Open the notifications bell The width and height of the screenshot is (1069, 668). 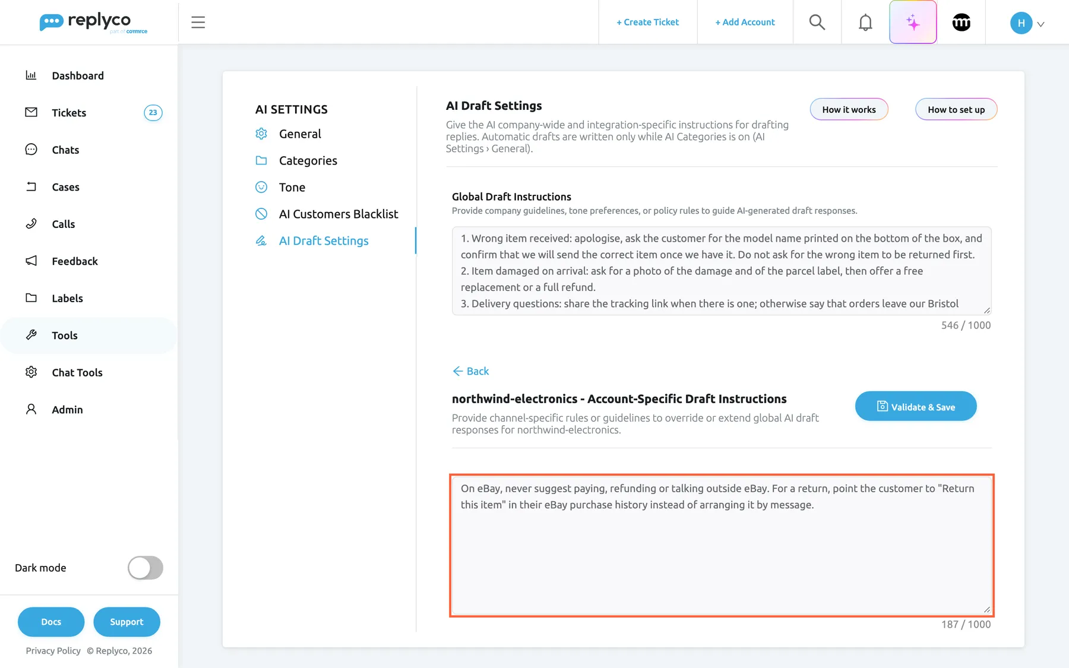click(865, 22)
